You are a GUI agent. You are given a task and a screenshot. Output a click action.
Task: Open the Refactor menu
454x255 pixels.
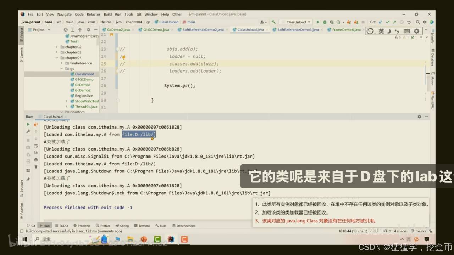pyautogui.click(x=93, y=15)
